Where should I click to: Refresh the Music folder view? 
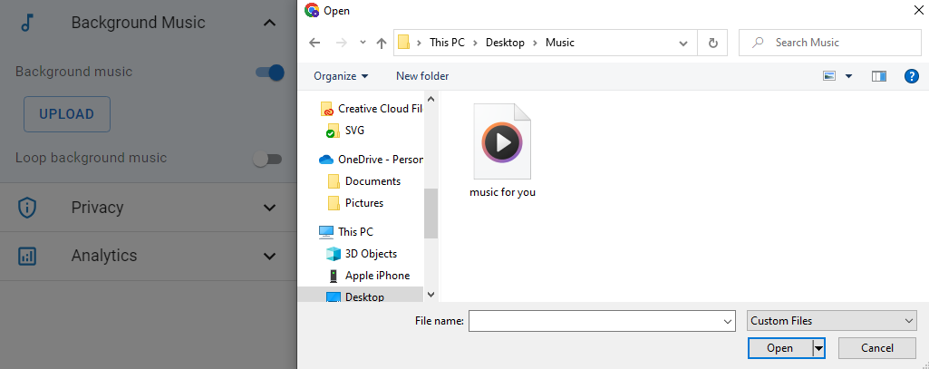point(713,43)
